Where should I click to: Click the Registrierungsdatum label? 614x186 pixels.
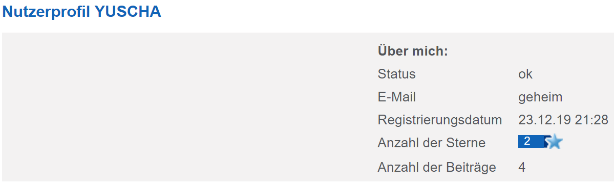pyautogui.click(x=440, y=120)
